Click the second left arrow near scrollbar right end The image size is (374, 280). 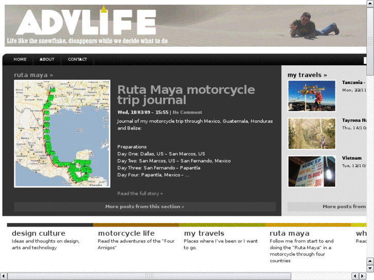pyautogui.click(x=355, y=276)
